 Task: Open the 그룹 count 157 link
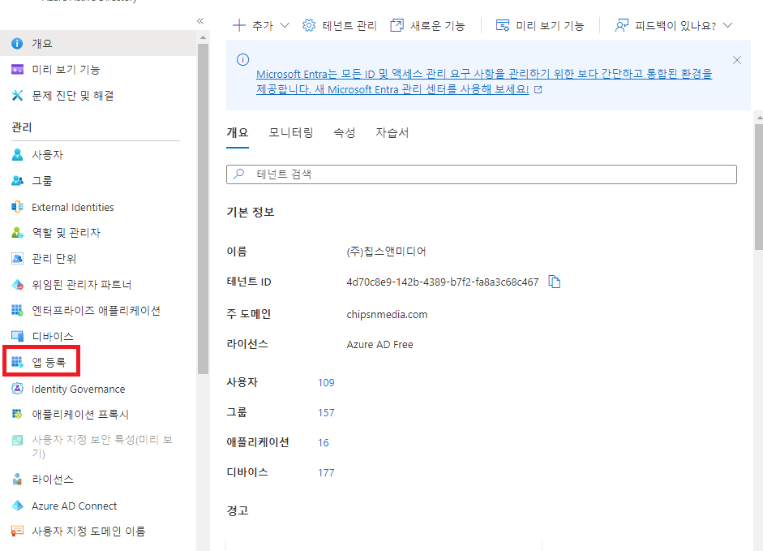[326, 412]
